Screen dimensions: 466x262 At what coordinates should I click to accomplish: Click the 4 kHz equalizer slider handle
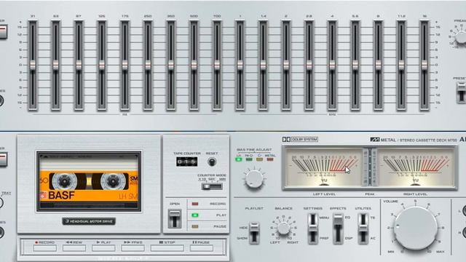pos(332,65)
